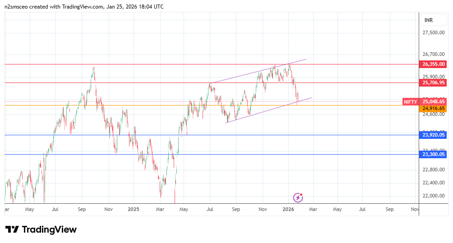Click the TradingView logo icon at bottom
453x243 pixels.
(12, 229)
